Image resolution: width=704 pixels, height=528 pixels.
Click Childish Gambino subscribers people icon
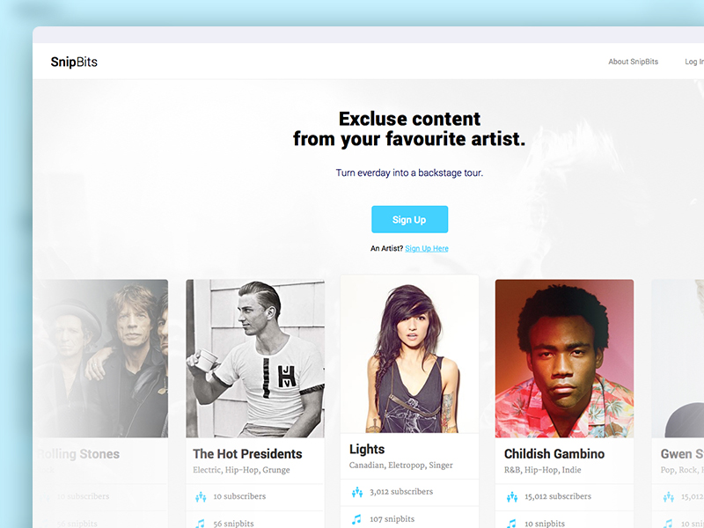(512, 496)
